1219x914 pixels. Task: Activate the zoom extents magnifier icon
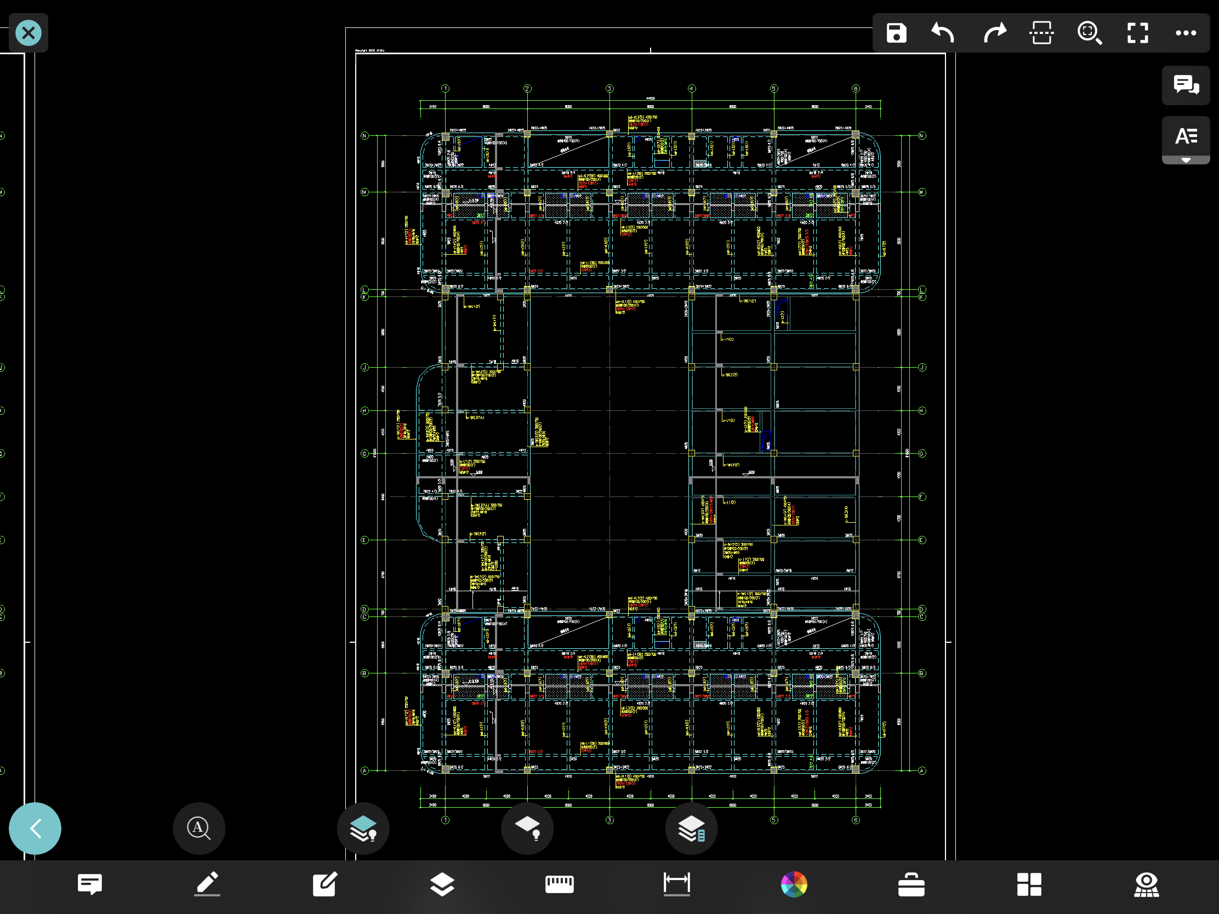pos(1090,33)
